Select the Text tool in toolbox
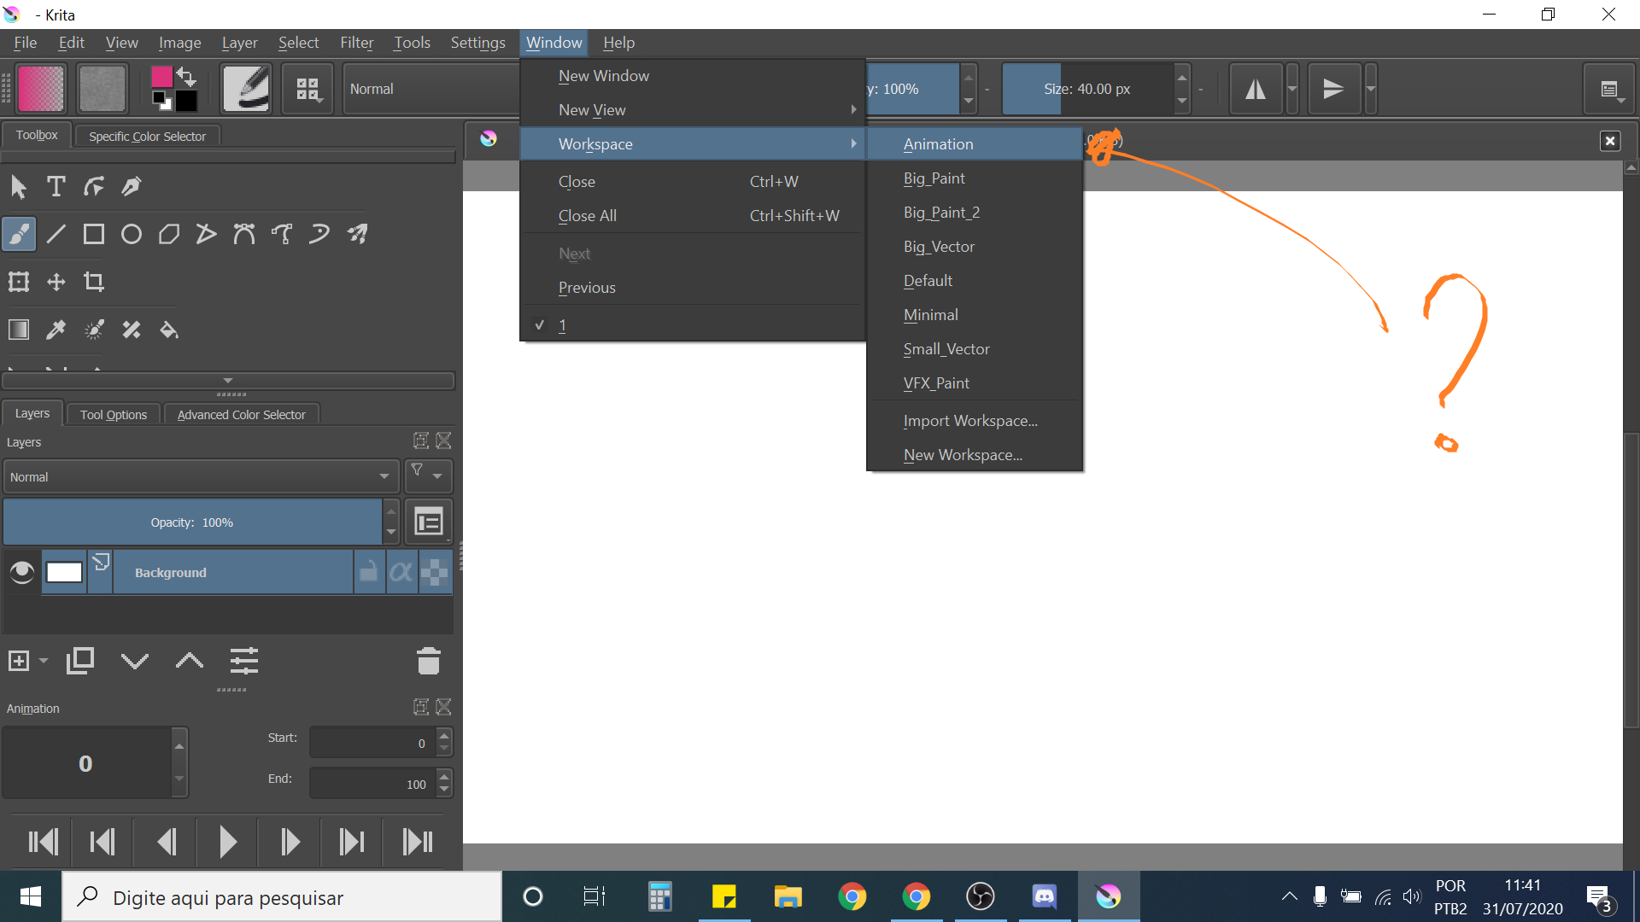Image resolution: width=1640 pixels, height=922 pixels. 56,186
